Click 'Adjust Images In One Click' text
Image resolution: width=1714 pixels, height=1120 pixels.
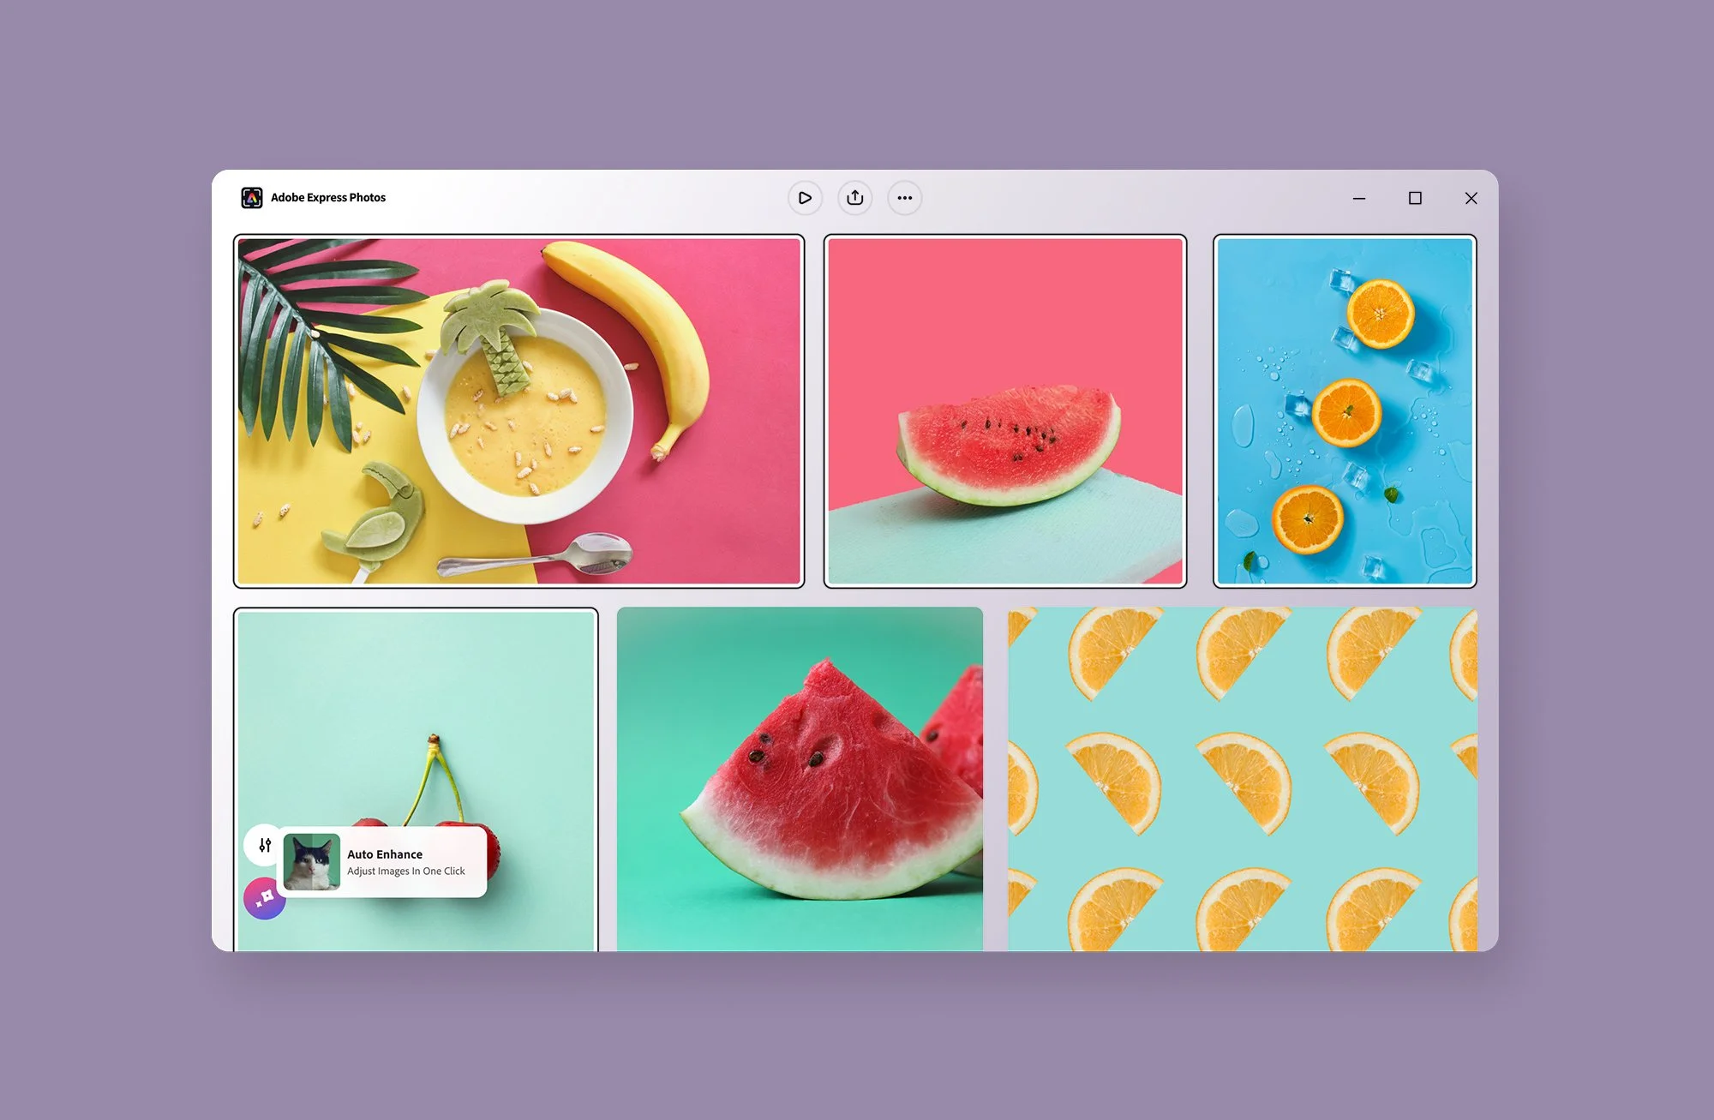pos(406,871)
